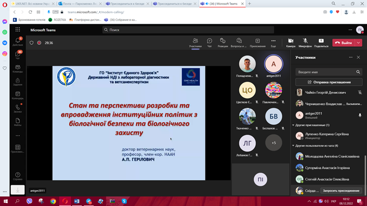Open Chat in the Teams left sidebar

pyautogui.click(x=18, y=55)
